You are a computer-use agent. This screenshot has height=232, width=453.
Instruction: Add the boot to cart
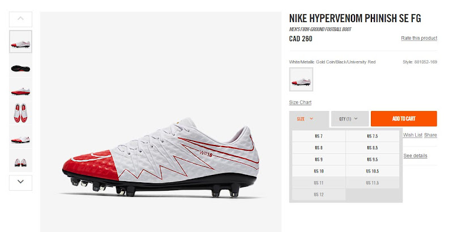pos(404,119)
